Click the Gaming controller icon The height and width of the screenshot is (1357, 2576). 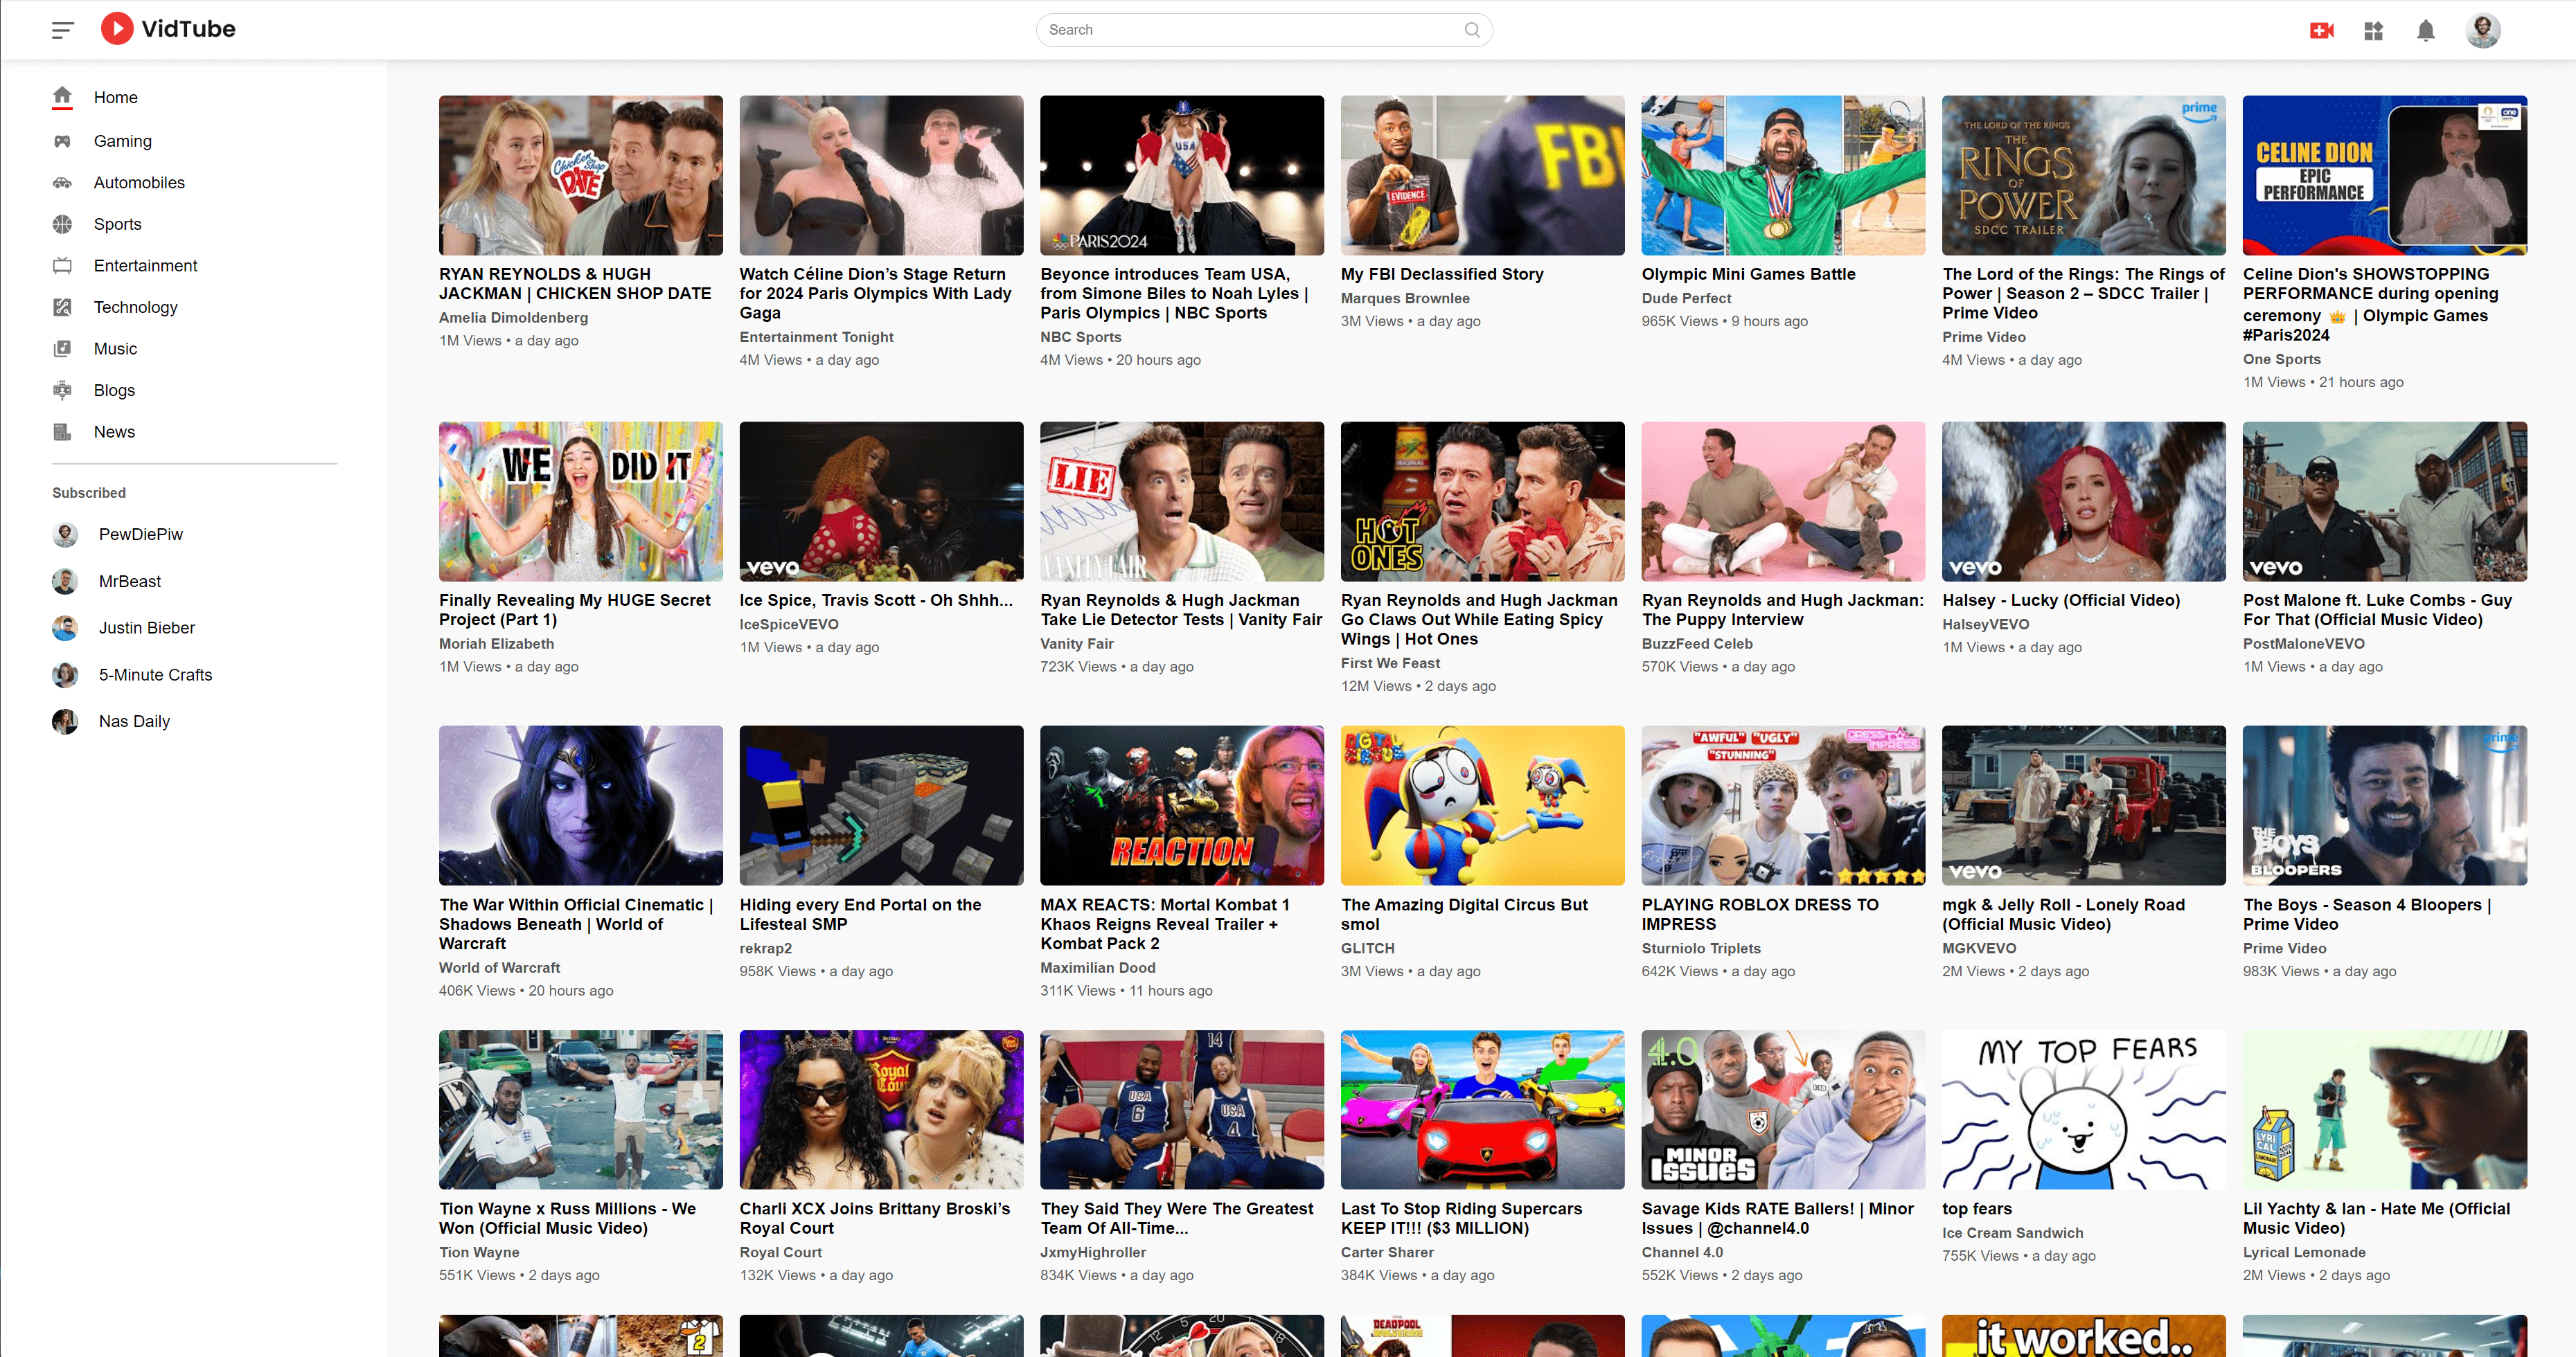(x=62, y=141)
